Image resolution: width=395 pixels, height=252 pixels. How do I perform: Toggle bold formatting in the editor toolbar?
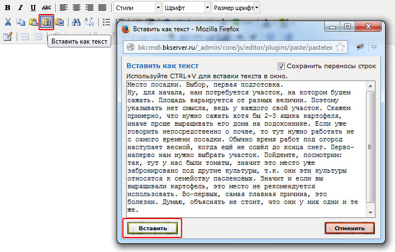pyautogui.click(x=8, y=8)
